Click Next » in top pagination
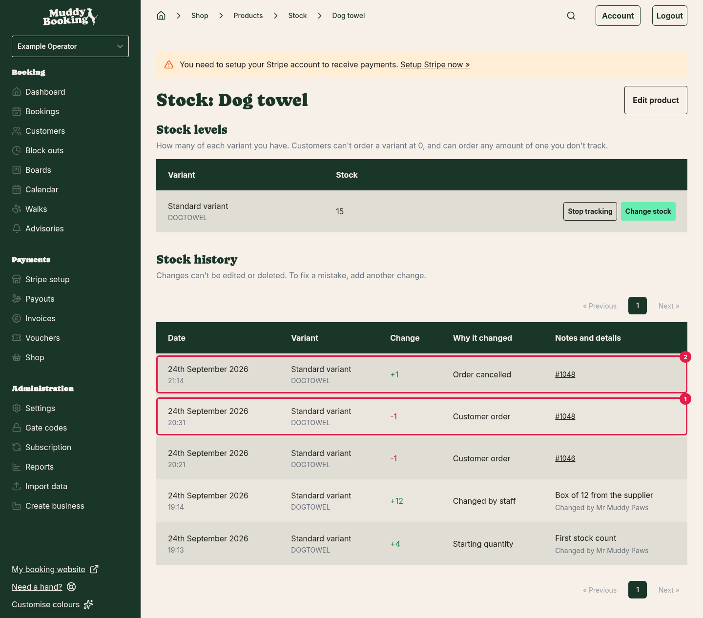Viewport: 703px width, 618px height. pos(669,306)
